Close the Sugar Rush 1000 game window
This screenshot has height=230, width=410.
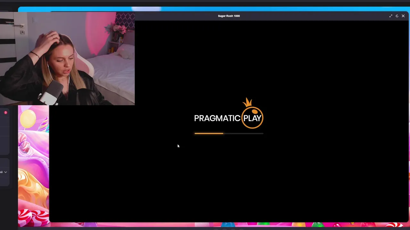[x=403, y=16]
